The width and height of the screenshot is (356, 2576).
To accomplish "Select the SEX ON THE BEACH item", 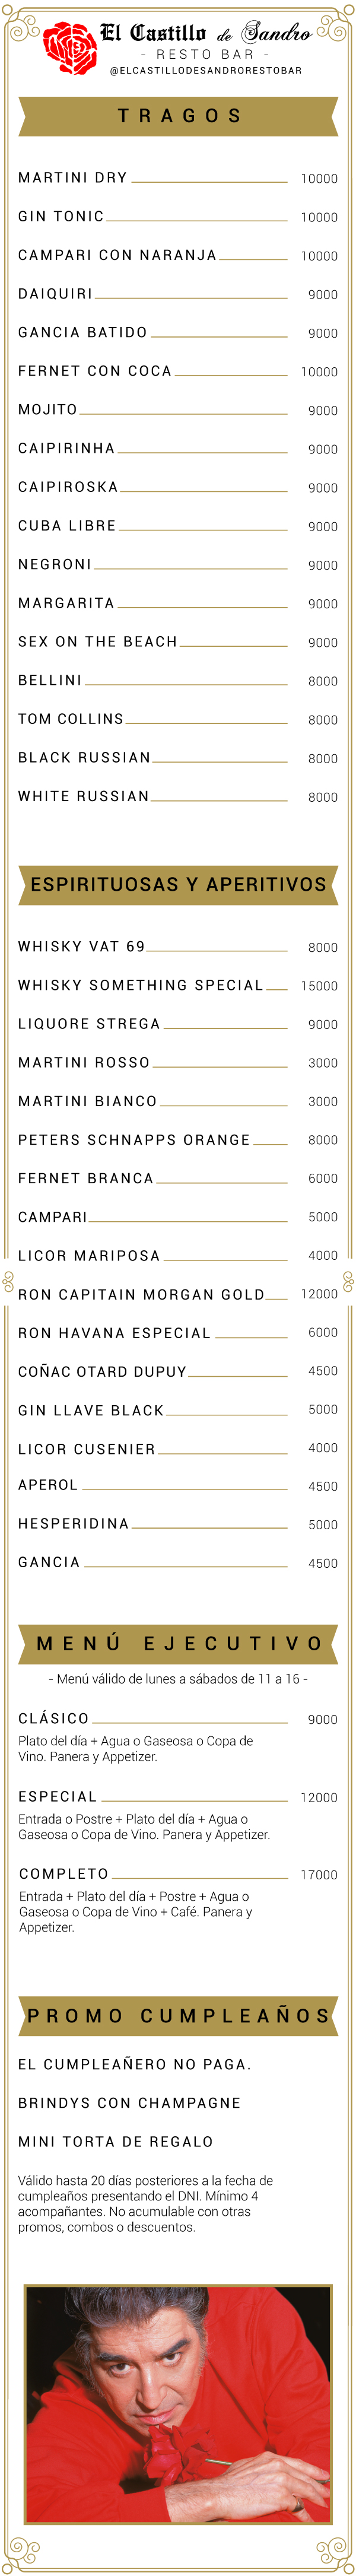I will (x=98, y=642).
